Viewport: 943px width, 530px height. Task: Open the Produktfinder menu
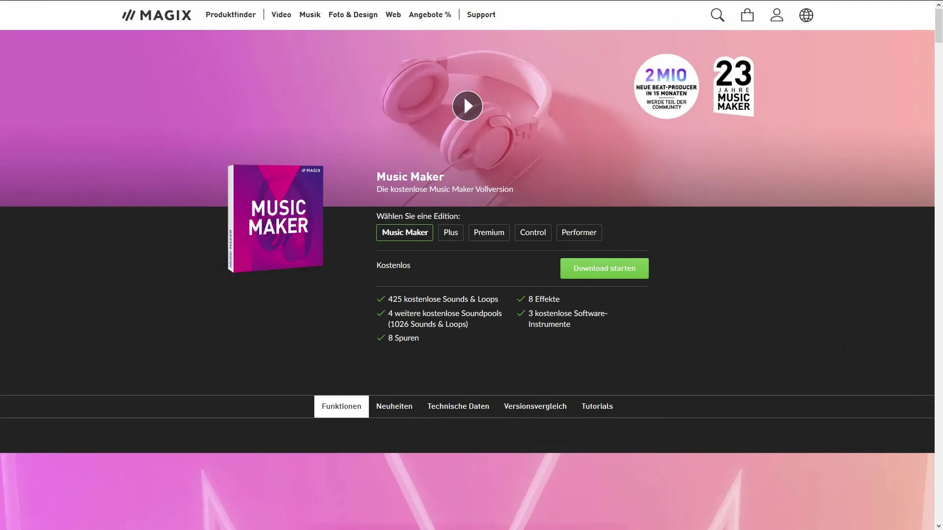click(x=230, y=15)
